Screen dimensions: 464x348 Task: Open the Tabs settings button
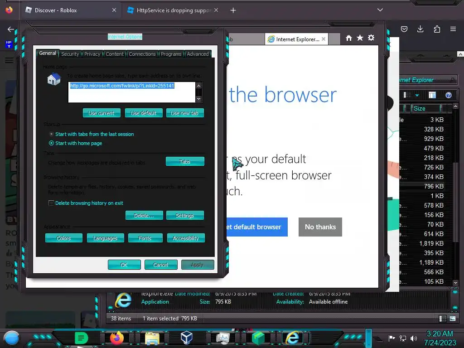coord(185,162)
